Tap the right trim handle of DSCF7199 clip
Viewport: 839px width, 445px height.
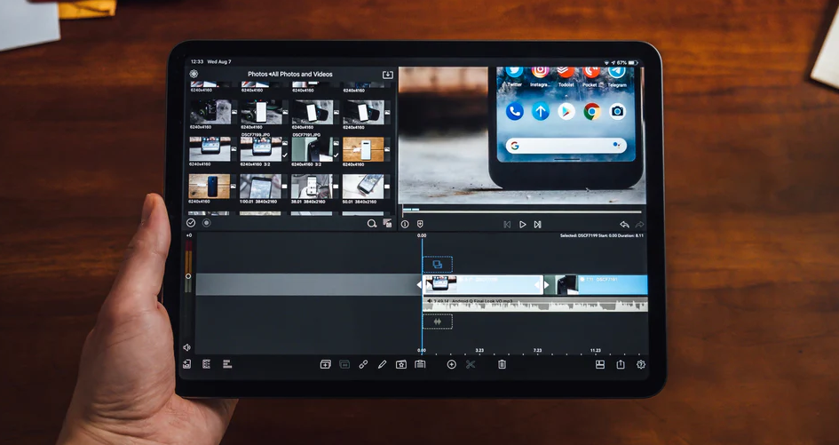point(538,285)
